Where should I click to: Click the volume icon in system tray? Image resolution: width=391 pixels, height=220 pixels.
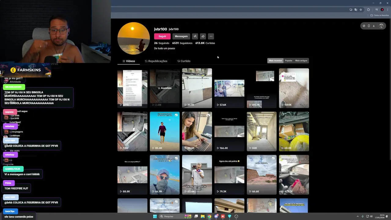[371, 216]
